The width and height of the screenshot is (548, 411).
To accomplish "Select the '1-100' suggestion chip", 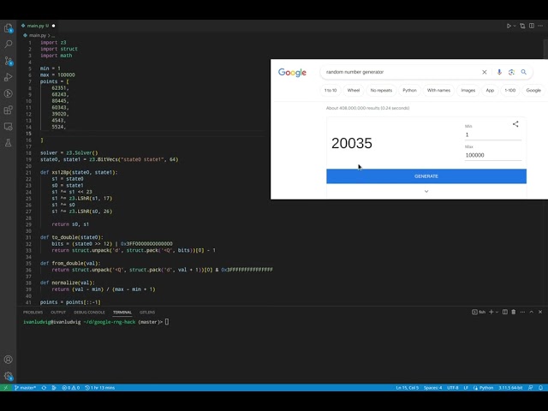I will [510, 90].
